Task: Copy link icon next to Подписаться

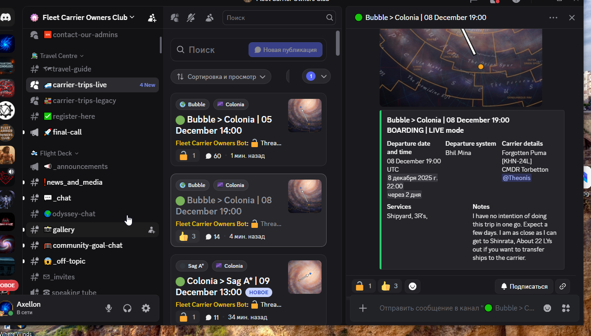Action: 562,286
